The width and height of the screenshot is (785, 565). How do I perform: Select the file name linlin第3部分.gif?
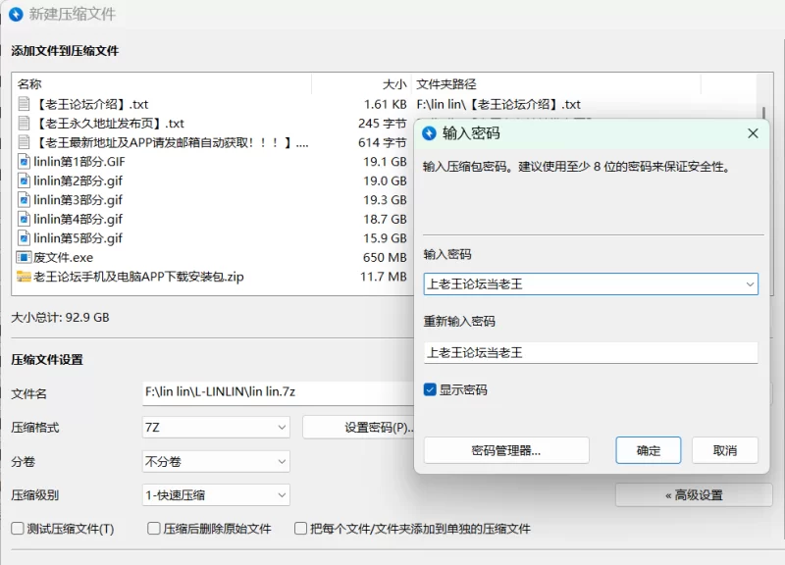coord(78,200)
